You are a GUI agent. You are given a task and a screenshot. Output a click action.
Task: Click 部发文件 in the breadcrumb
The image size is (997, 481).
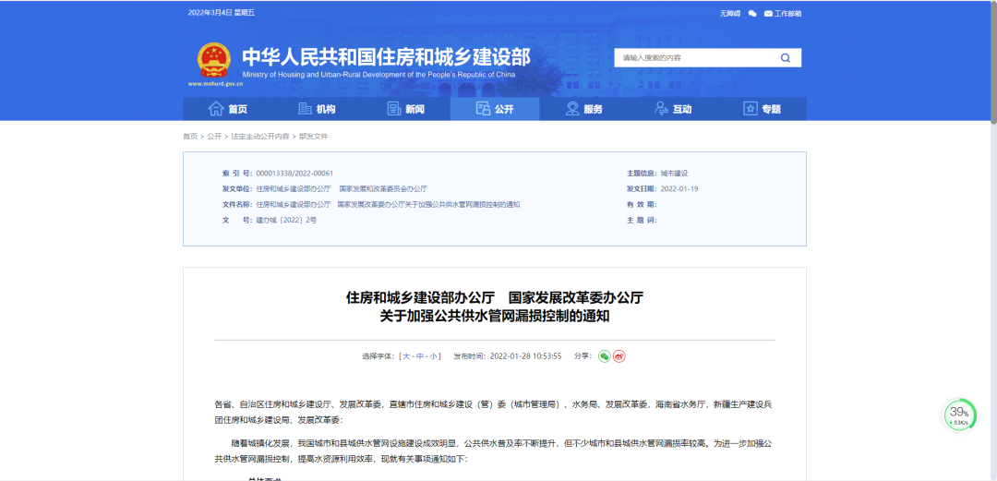click(314, 136)
